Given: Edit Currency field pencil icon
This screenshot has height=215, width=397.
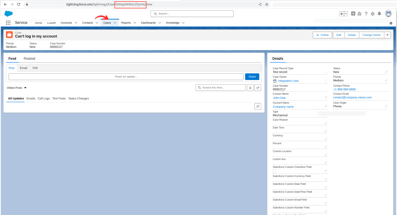Looking at the screenshot, I should pyautogui.click(x=326, y=139).
